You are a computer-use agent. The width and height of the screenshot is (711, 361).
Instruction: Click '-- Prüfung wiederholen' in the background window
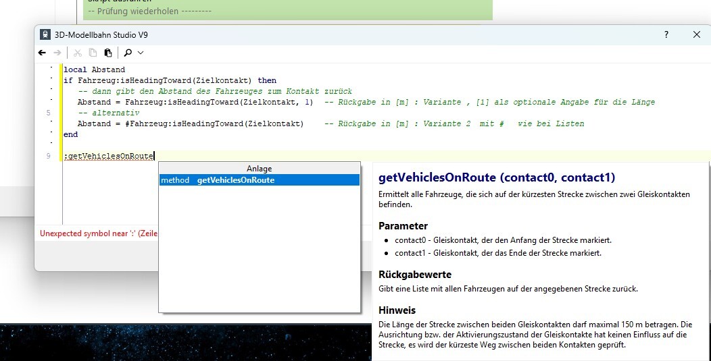click(x=149, y=11)
